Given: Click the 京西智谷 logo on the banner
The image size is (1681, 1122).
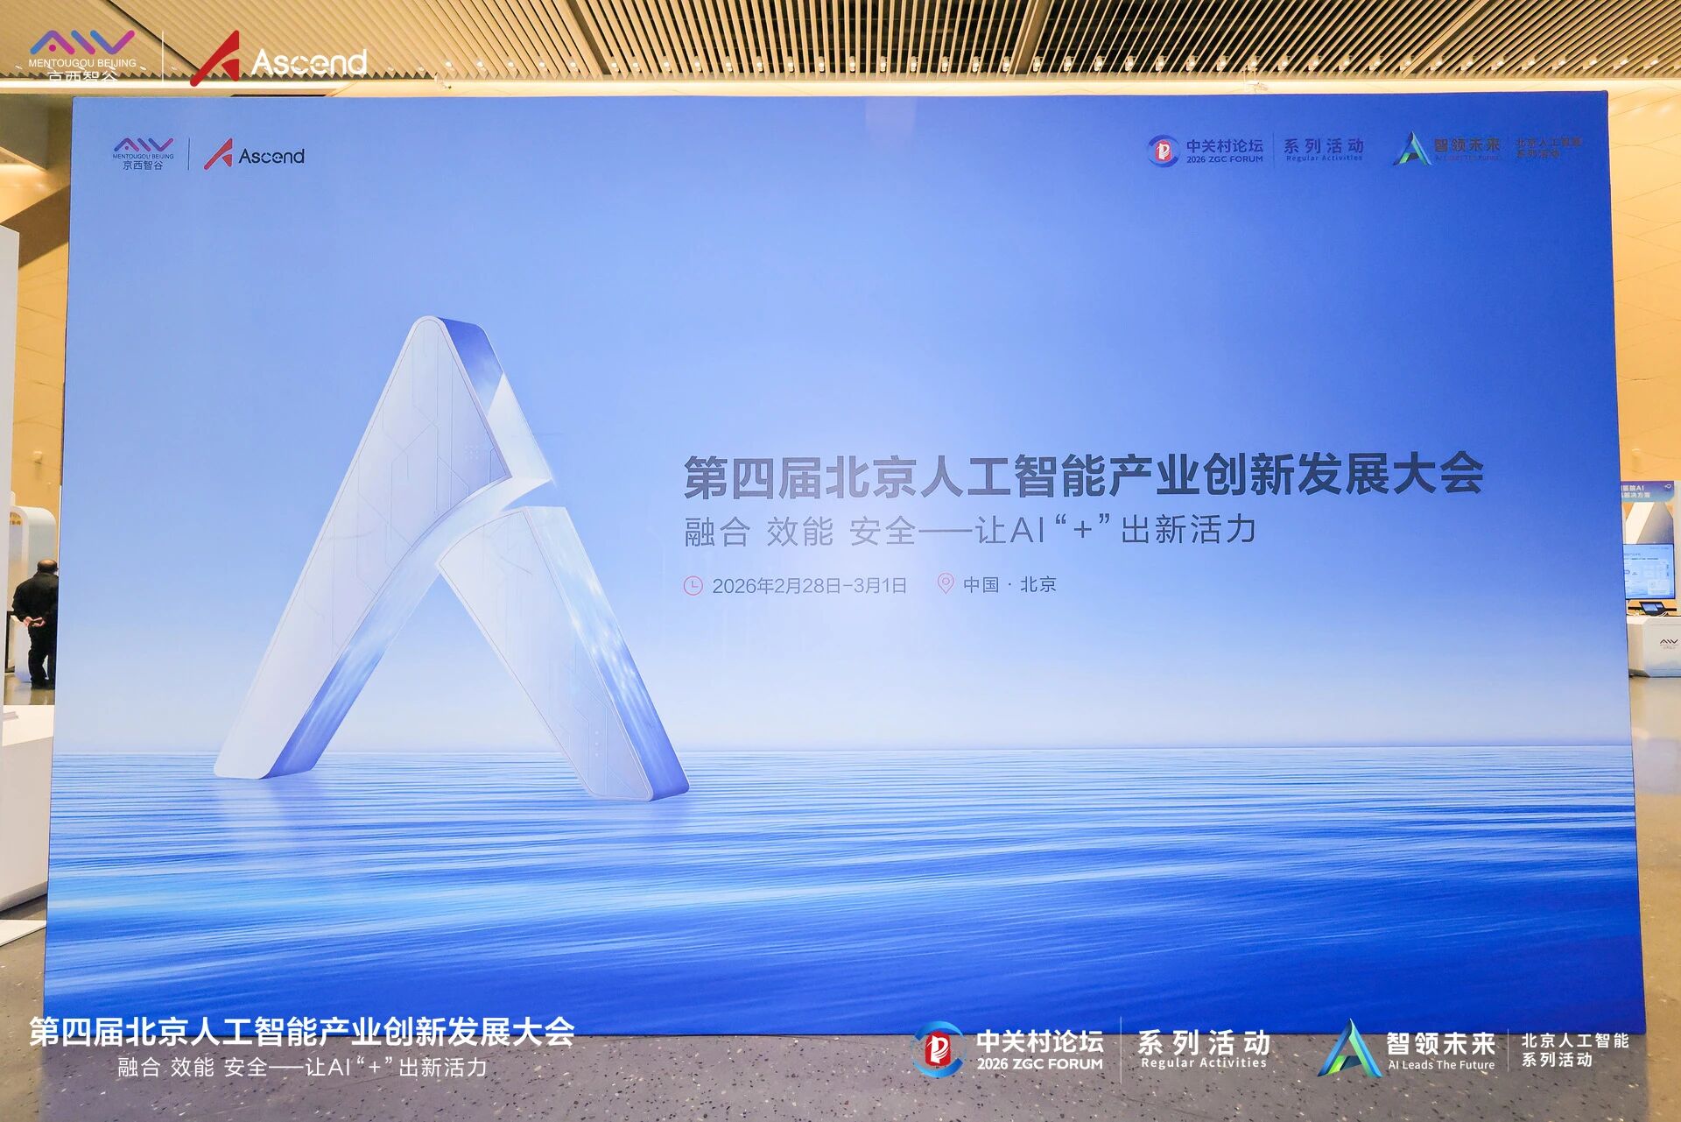Looking at the screenshot, I should tap(144, 153).
